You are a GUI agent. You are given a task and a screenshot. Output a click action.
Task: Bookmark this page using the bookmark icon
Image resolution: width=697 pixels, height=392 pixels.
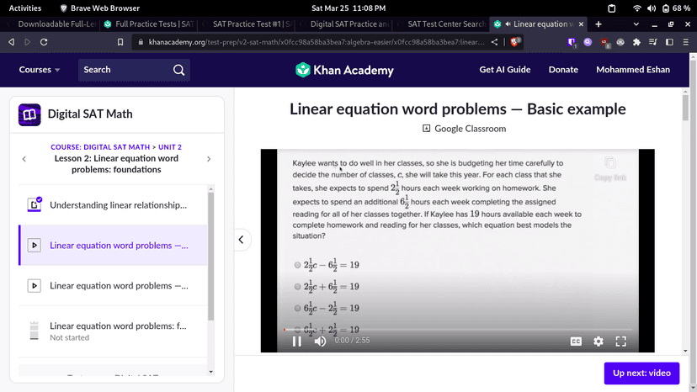(120, 42)
